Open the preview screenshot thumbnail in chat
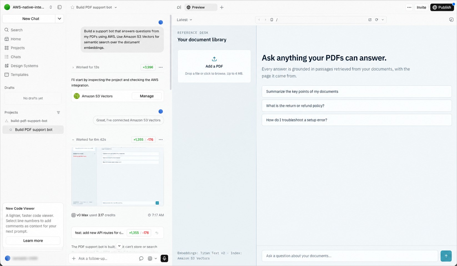Image resolution: width=457 pixels, height=266 pixels. 117,176
